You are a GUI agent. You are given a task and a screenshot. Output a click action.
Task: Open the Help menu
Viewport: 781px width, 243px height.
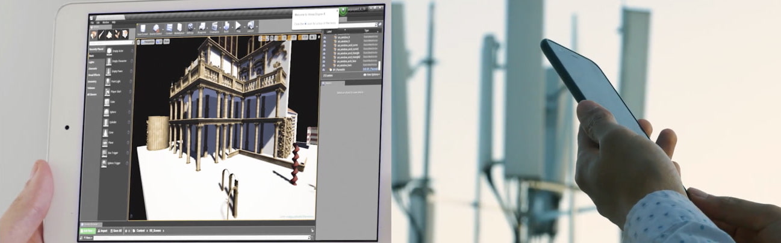click(x=113, y=22)
